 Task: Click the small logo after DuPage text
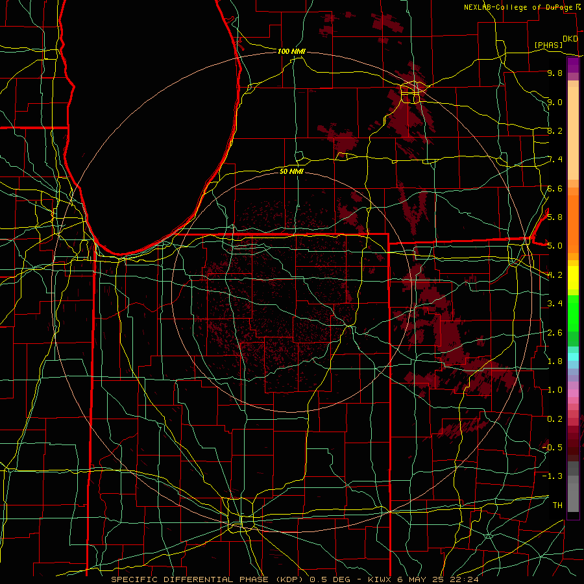(578, 6)
